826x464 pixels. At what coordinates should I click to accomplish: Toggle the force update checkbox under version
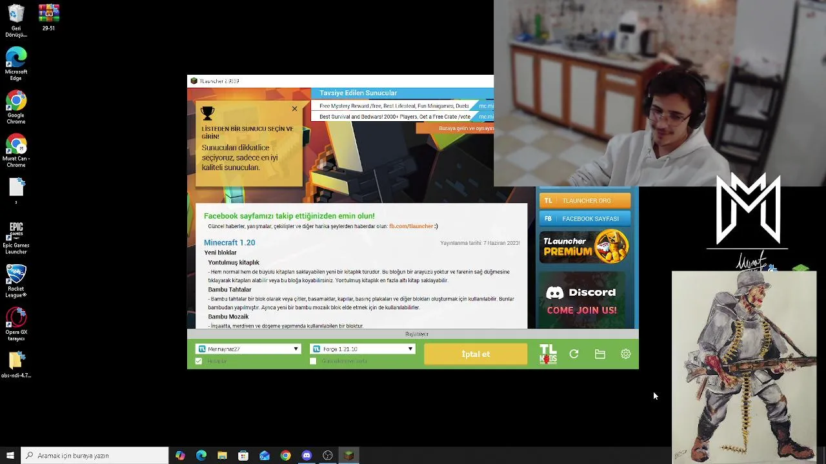click(x=313, y=361)
